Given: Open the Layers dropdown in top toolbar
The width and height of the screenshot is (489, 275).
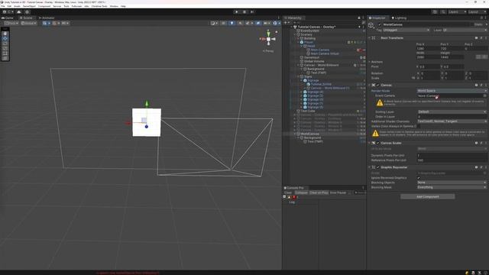Looking at the screenshot, I should (x=457, y=12).
